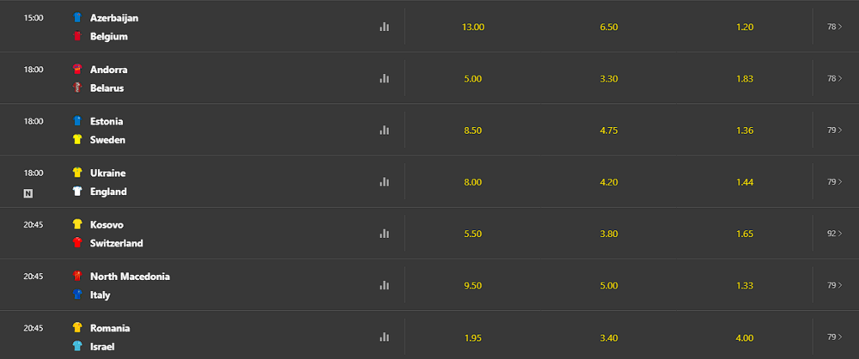Expand 92 markets for Kosovo vs Switzerland

[x=835, y=233]
